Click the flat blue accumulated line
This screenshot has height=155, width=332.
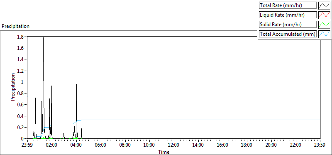[x=201, y=120]
